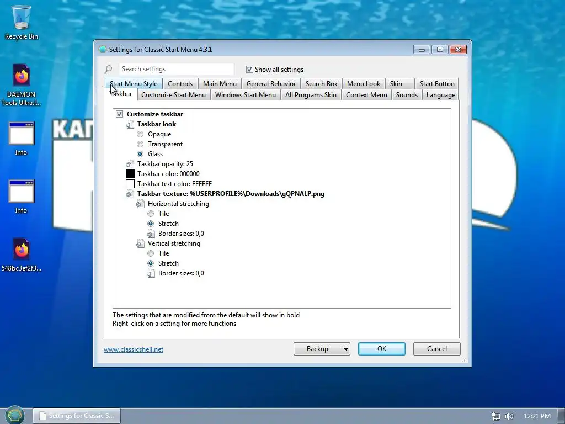Click the search magnifier icon
This screenshot has width=565, height=424.
[x=108, y=69]
